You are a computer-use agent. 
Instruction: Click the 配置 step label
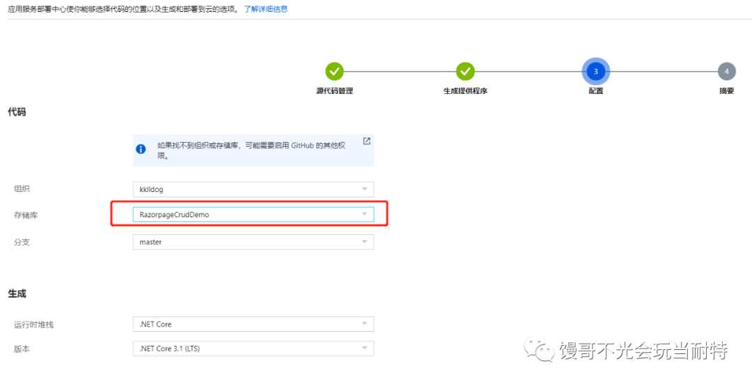click(x=595, y=91)
